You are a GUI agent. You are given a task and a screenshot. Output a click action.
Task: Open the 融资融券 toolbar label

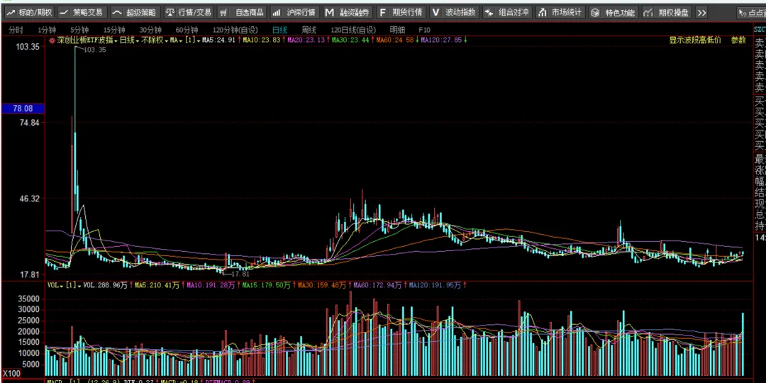click(355, 13)
